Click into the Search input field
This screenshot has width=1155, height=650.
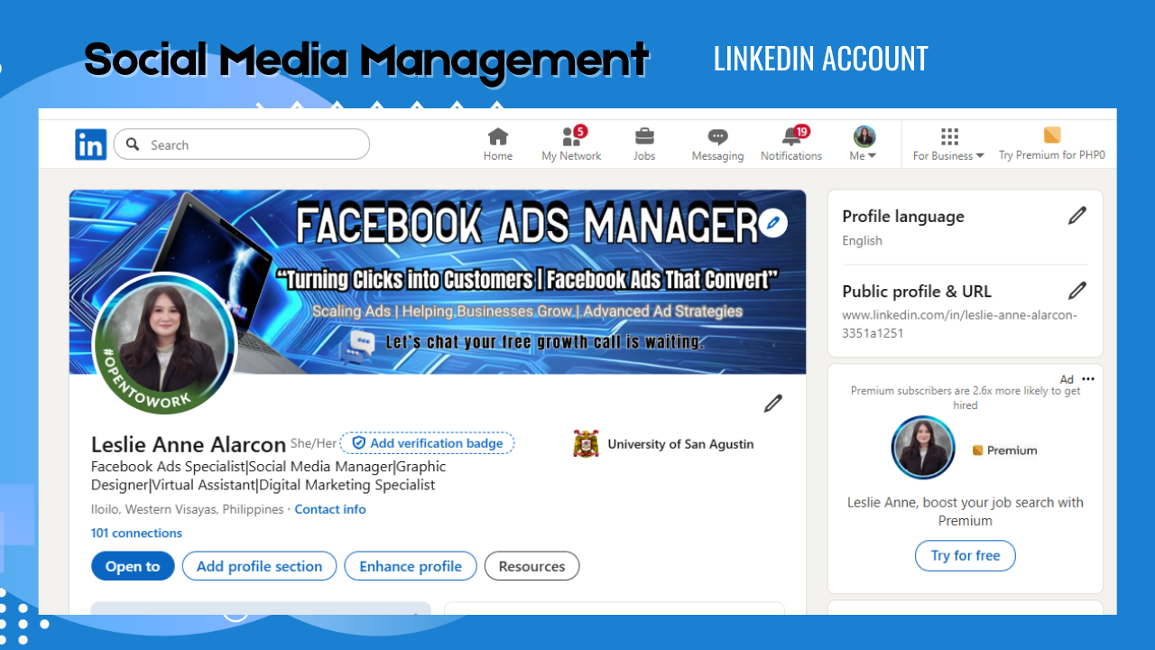pos(242,144)
